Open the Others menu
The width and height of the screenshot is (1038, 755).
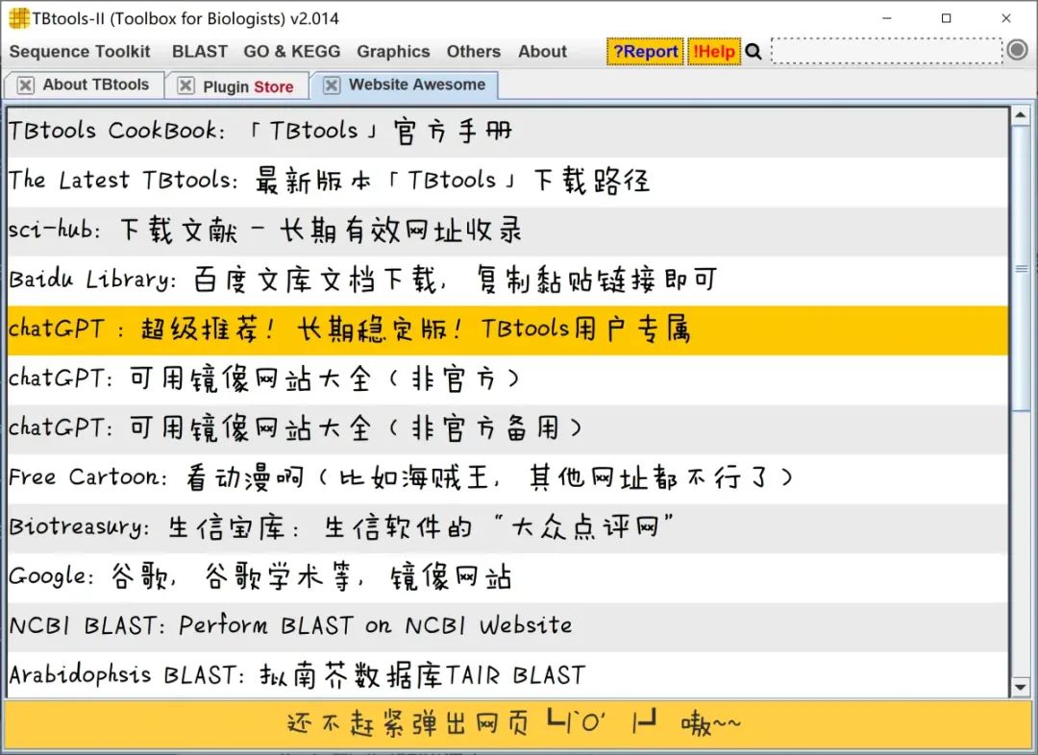(473, 52)
